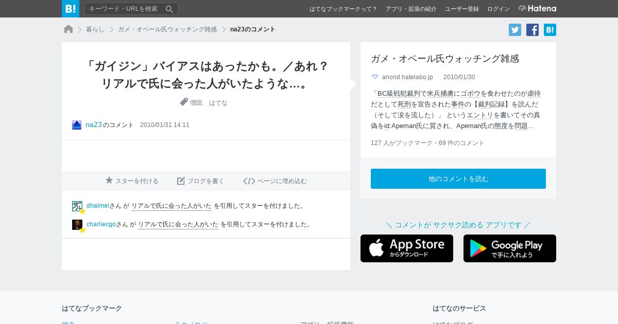The width and height of the screenshot is (618, 324).
Task: Click ログイン in top bar
Action: [x=499, y=9]
